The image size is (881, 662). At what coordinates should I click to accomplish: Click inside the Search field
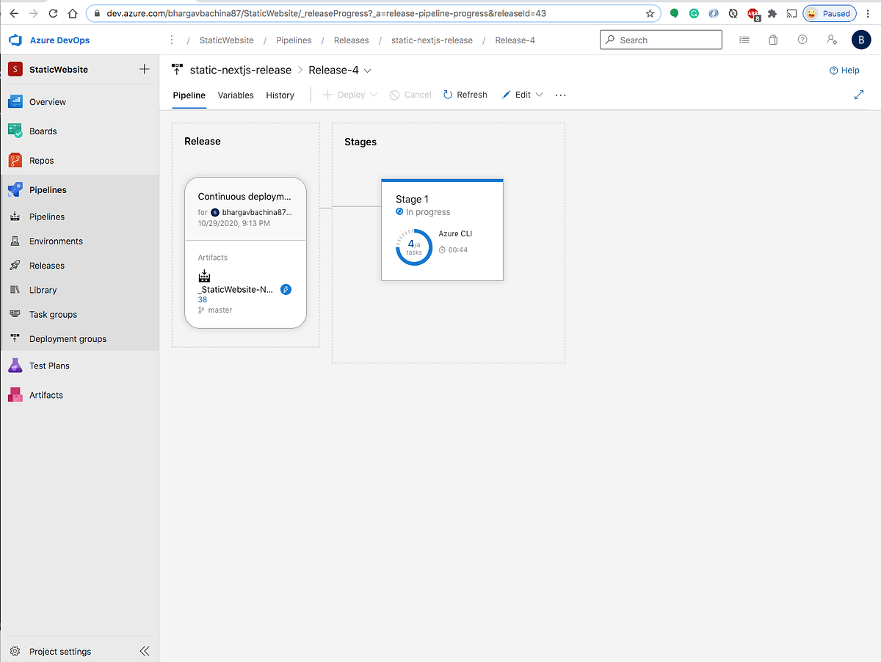tap(661, 40)
